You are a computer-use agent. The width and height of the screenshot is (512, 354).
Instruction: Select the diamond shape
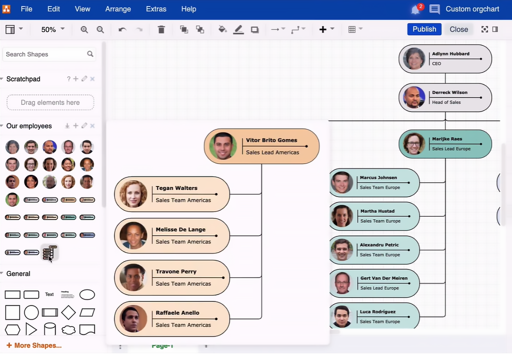(x=68, y=312)
